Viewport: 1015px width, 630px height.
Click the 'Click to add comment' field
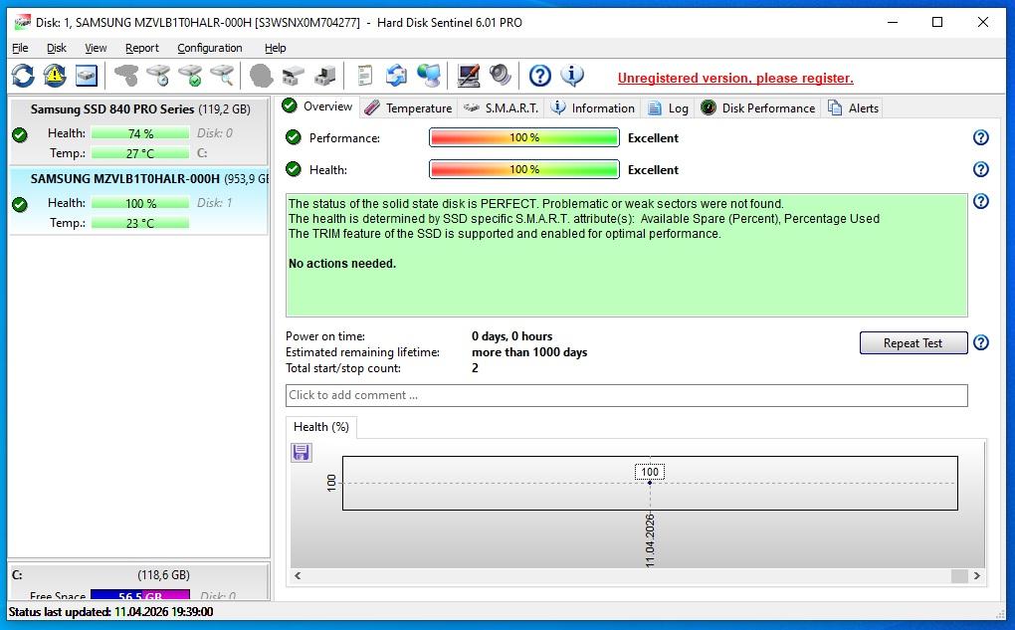pyautogui.click(x=626, y=395)
